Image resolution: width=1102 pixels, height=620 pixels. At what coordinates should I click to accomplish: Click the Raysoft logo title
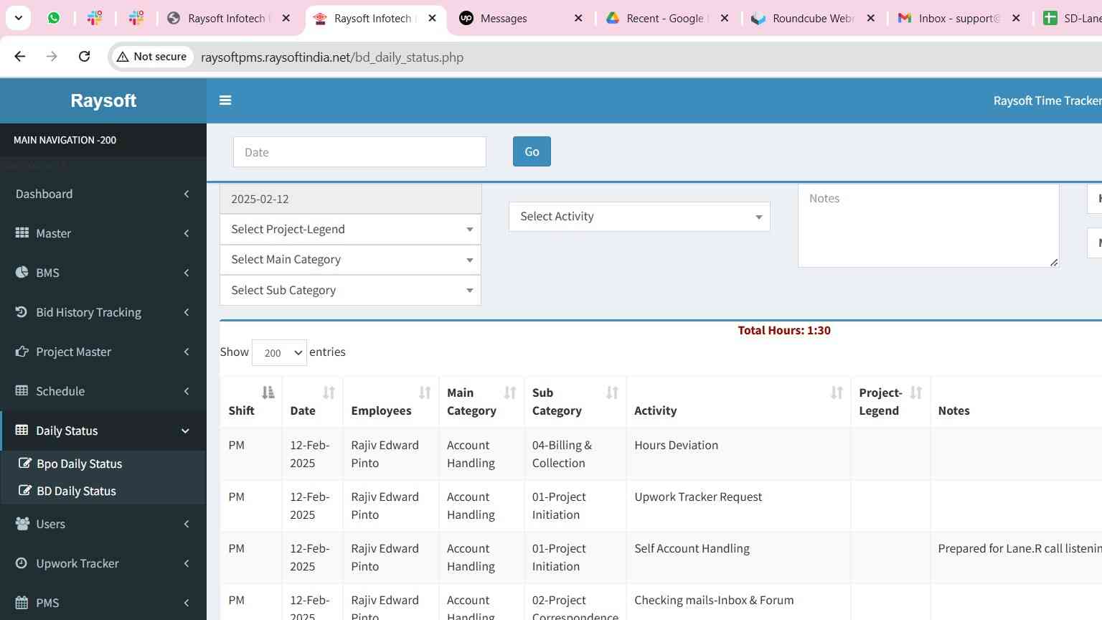103,100
